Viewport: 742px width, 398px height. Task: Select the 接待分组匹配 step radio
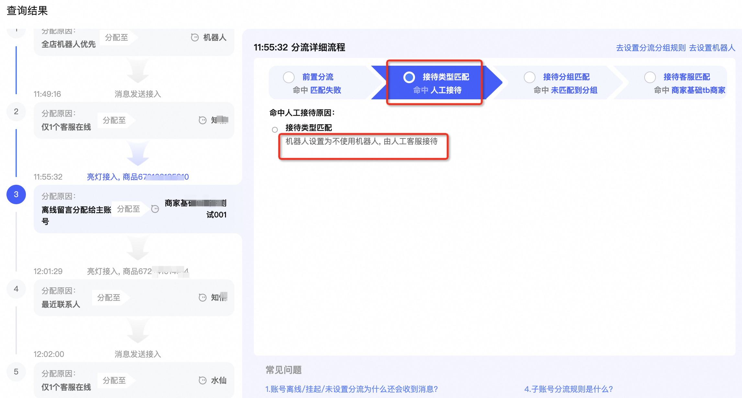coord(530,77)
